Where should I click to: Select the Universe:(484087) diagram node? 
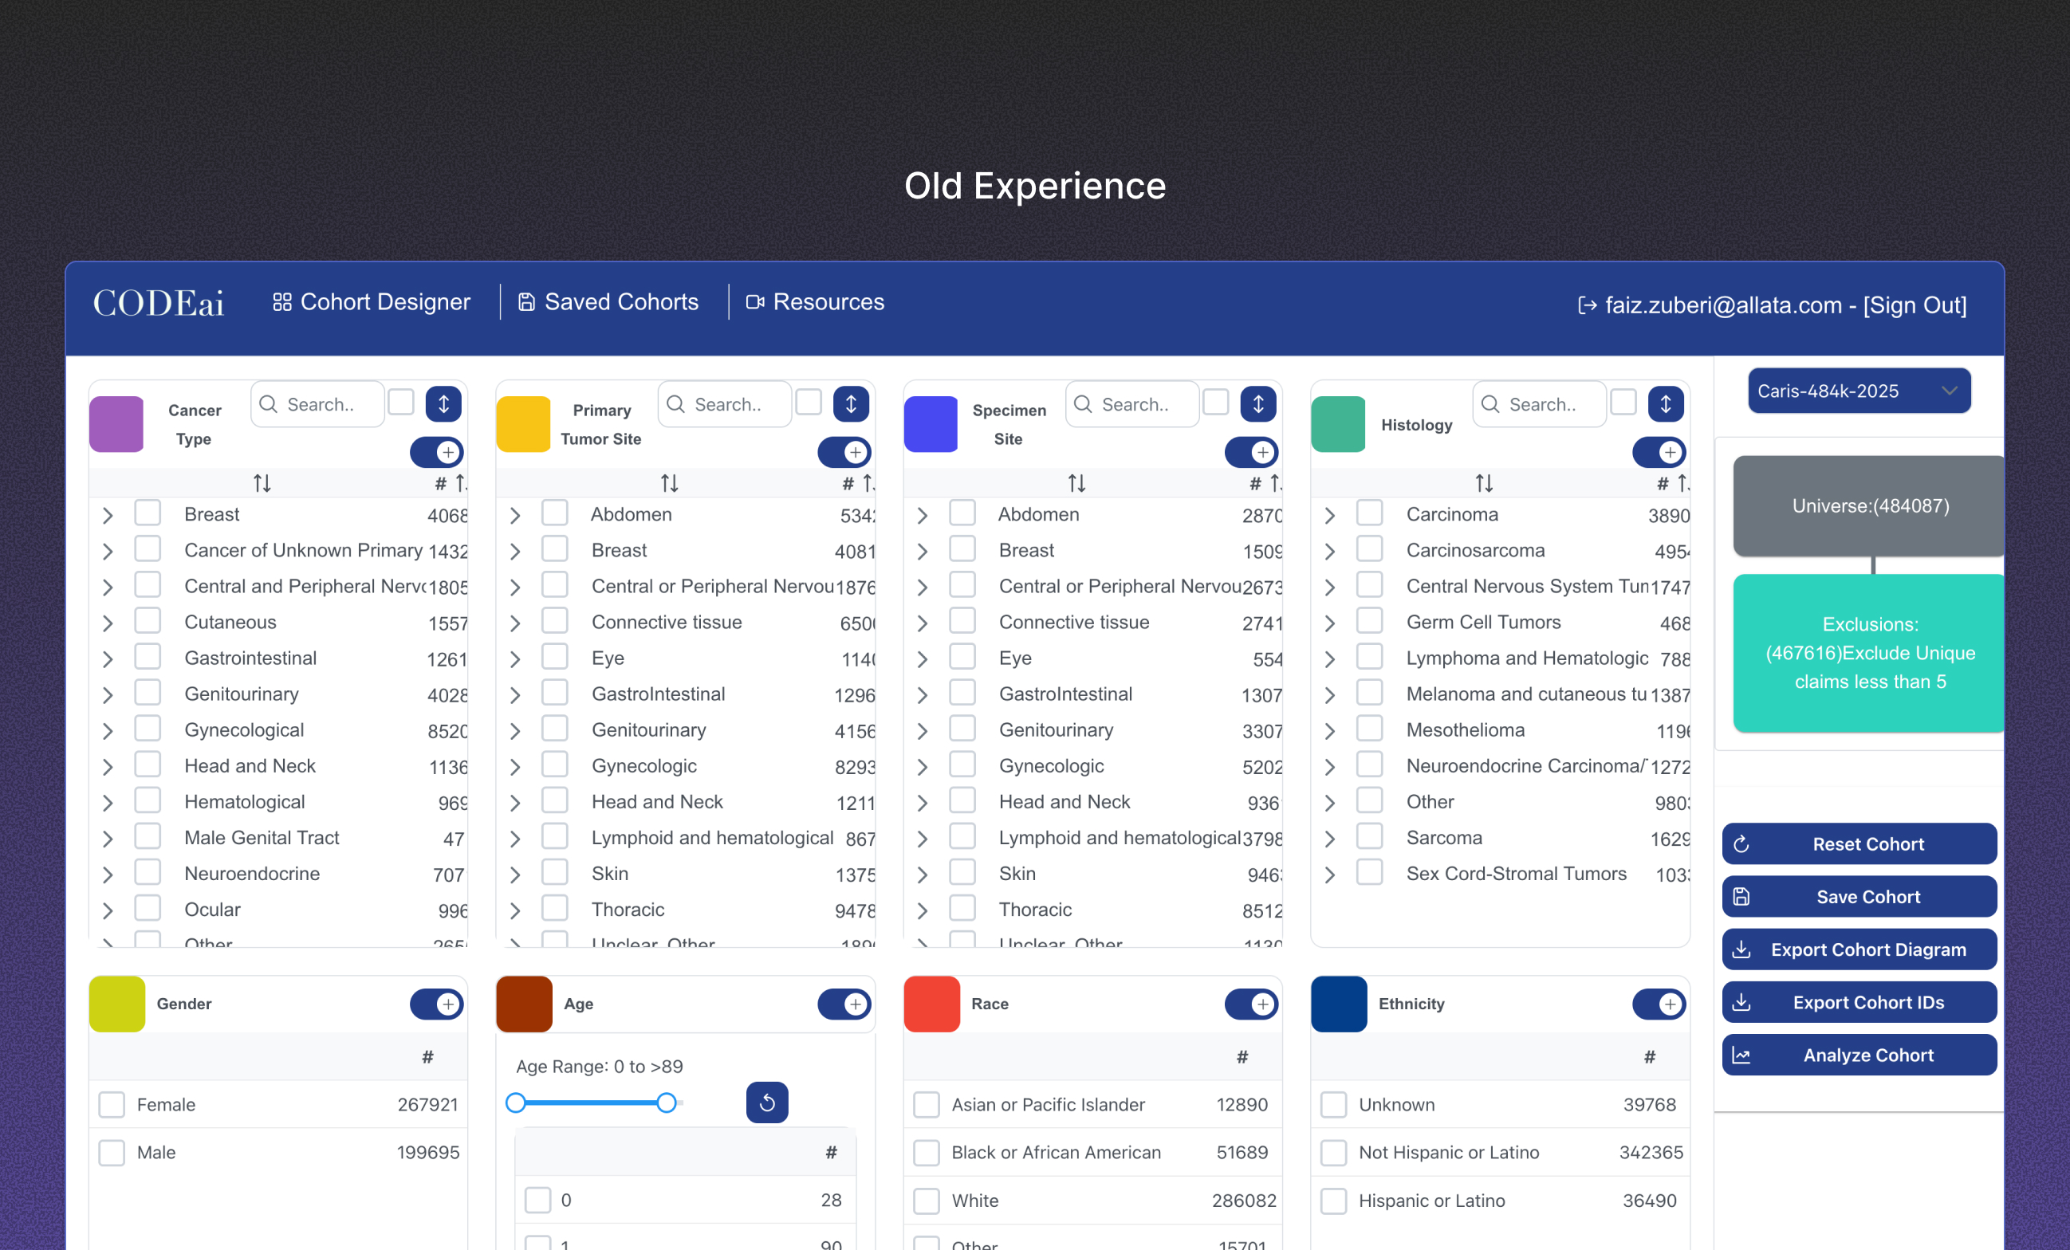[x=1868, y=505]
